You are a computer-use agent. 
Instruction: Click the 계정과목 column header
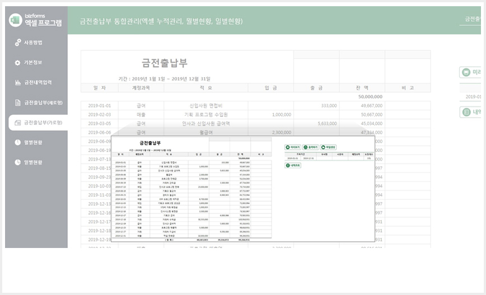pyautogui.click(x=141, y=88)
